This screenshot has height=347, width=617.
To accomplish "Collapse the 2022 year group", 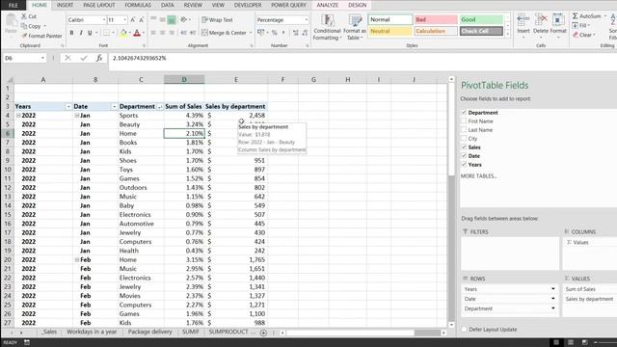I will (x=18, y=116).
